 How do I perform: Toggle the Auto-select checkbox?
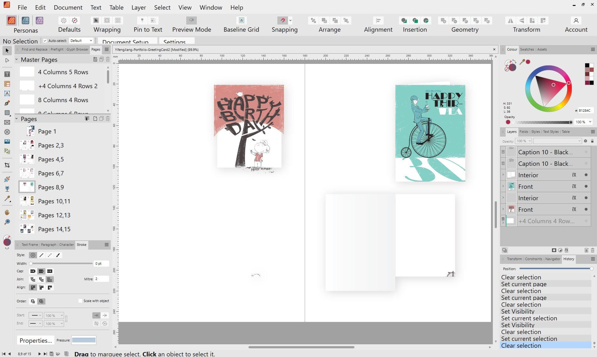point(45,41)
